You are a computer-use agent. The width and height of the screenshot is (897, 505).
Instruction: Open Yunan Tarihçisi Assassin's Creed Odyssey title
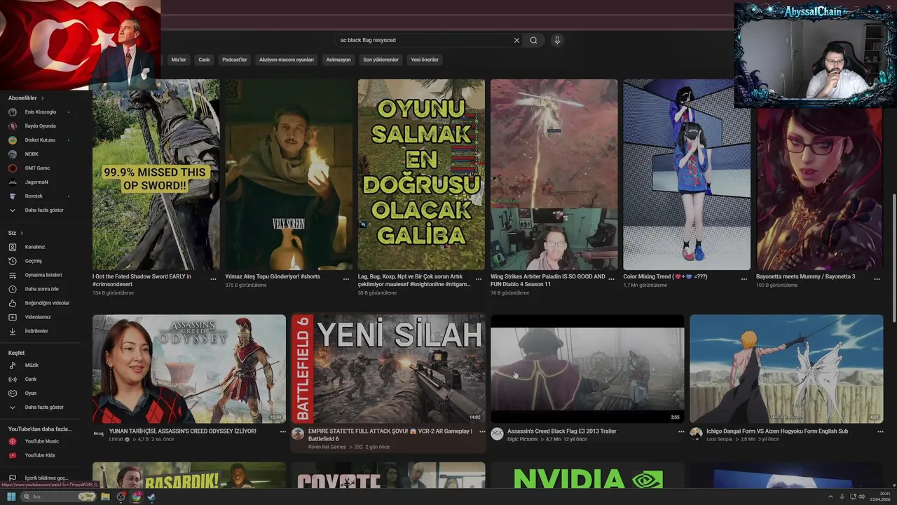point(183,431)
